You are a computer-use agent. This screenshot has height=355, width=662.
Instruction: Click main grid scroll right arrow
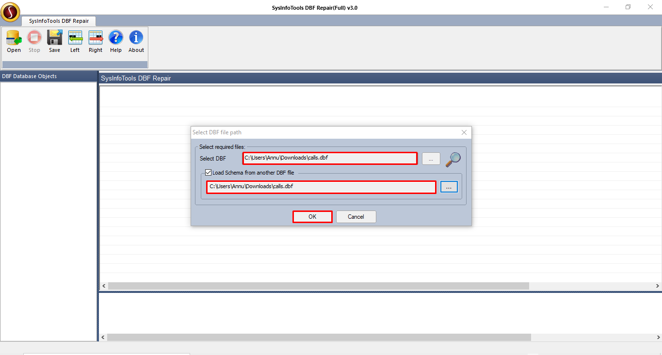[x=658, y=286]
